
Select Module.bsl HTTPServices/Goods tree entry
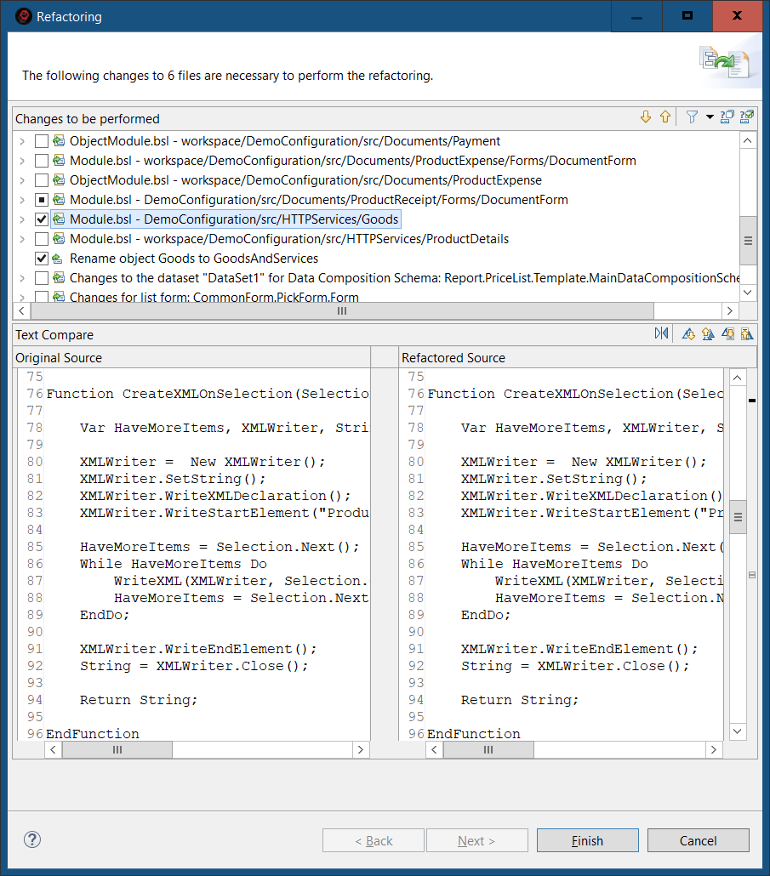click(234, 219)
